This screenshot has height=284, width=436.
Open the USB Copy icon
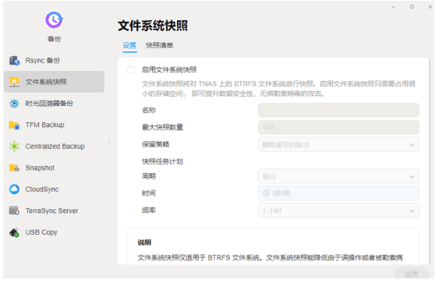pyautogui.click(x=14, y=233)
